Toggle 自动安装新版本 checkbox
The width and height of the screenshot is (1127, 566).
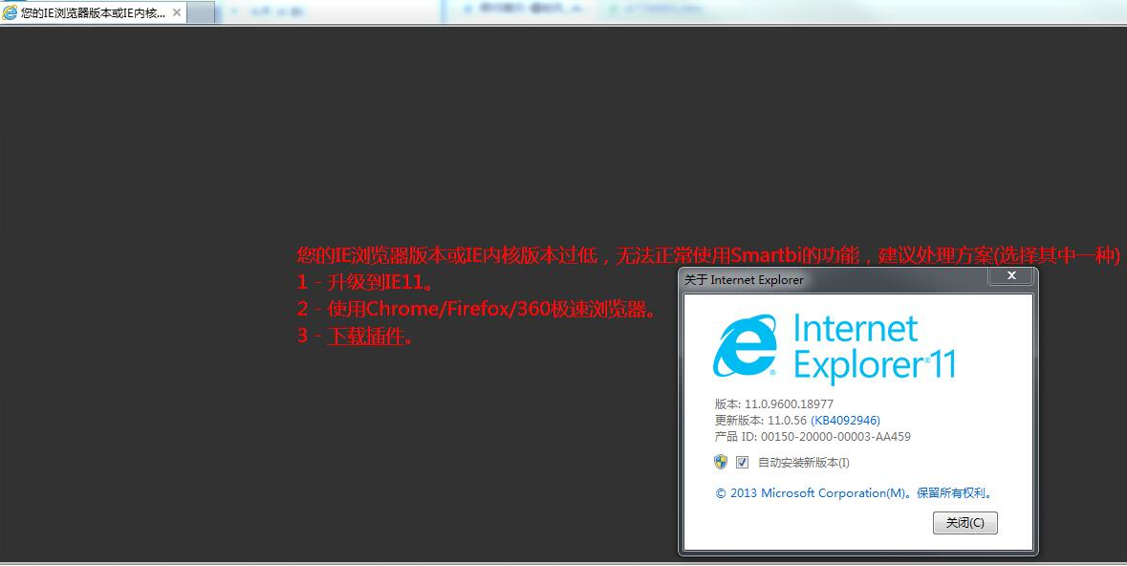pos(743,463)
